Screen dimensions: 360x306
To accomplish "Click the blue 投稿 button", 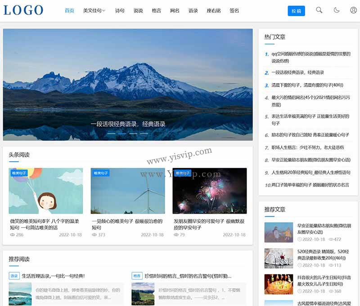I will tap(296, 10).
